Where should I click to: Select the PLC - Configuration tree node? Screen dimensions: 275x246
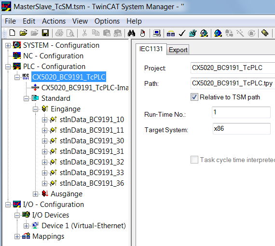click(54, 67)
